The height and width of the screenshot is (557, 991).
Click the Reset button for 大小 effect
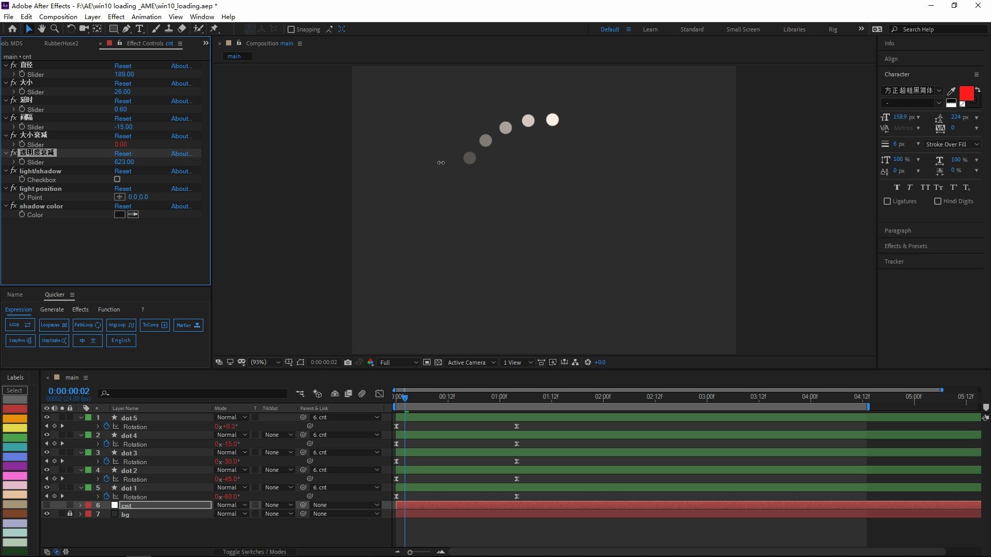tap(122, 83)
